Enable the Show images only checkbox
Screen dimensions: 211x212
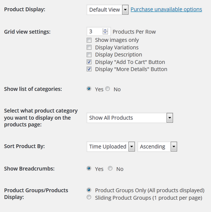click(89, 40)
